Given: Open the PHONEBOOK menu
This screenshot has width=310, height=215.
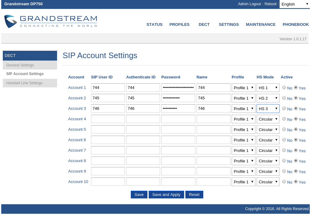Looking at the screenshot, I should pos(296,24).
